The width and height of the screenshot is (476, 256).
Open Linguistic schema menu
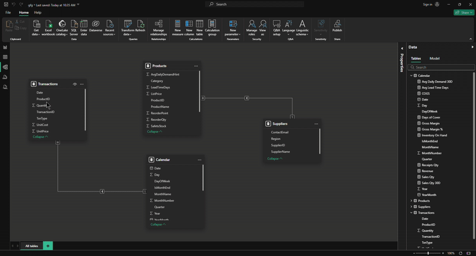pos(302,27)
